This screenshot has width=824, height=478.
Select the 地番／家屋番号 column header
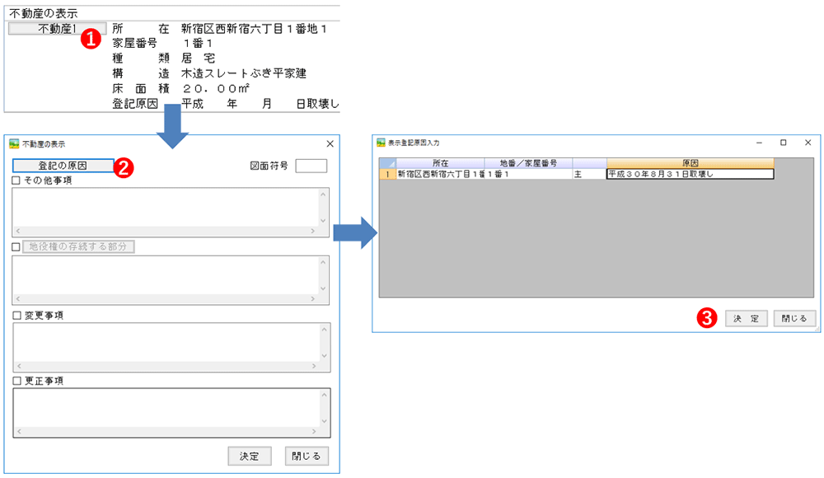[528, 163]
